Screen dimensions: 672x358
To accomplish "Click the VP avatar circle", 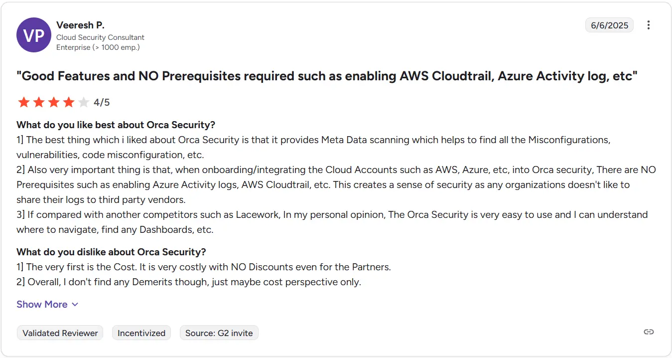I will click(34, 35).
